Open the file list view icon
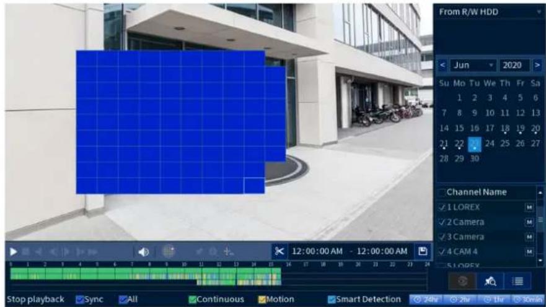The height and width of the screenshot is (307, 546). tap(517, 281)
